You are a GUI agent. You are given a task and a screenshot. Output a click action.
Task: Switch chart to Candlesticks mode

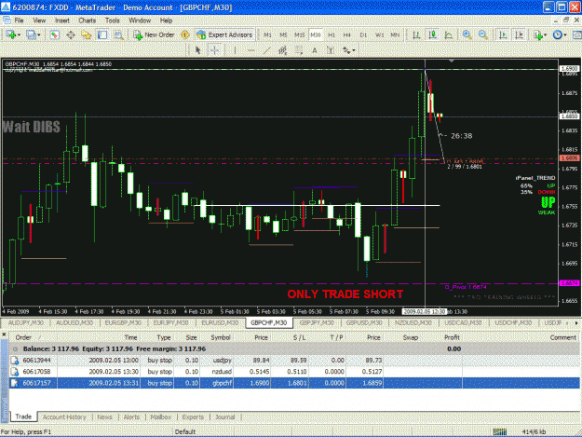(432, 34)
